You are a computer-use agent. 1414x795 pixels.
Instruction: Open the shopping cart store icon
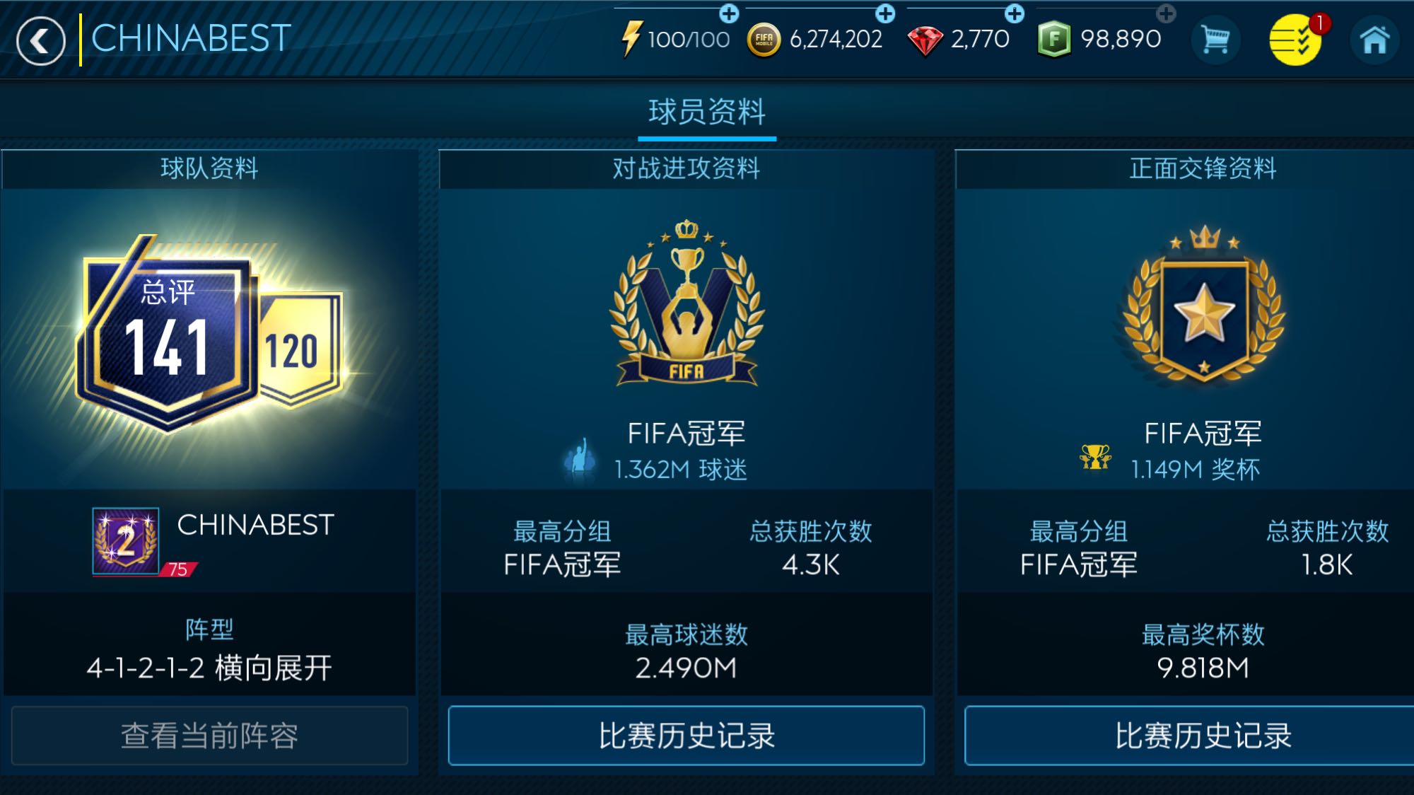click(1215, 40)
